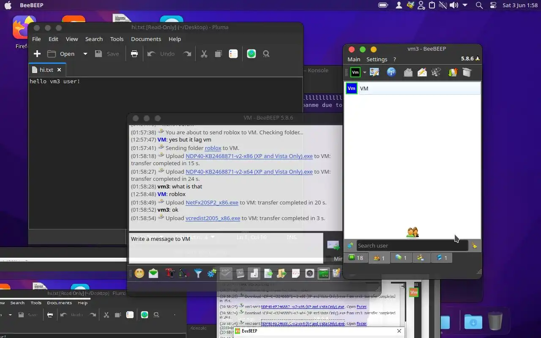
Task: Open the file transfers arrows icon
Action: pos(453,72)
